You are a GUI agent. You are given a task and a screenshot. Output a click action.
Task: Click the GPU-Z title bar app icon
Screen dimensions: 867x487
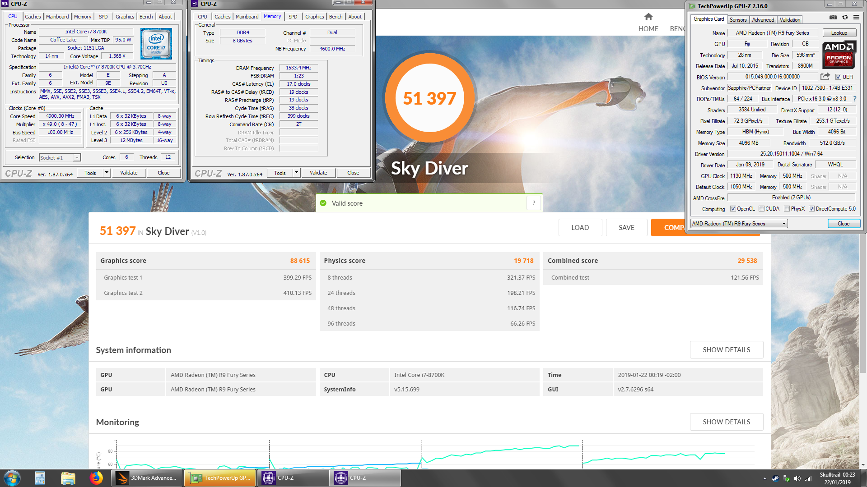[x=692, y=6]
